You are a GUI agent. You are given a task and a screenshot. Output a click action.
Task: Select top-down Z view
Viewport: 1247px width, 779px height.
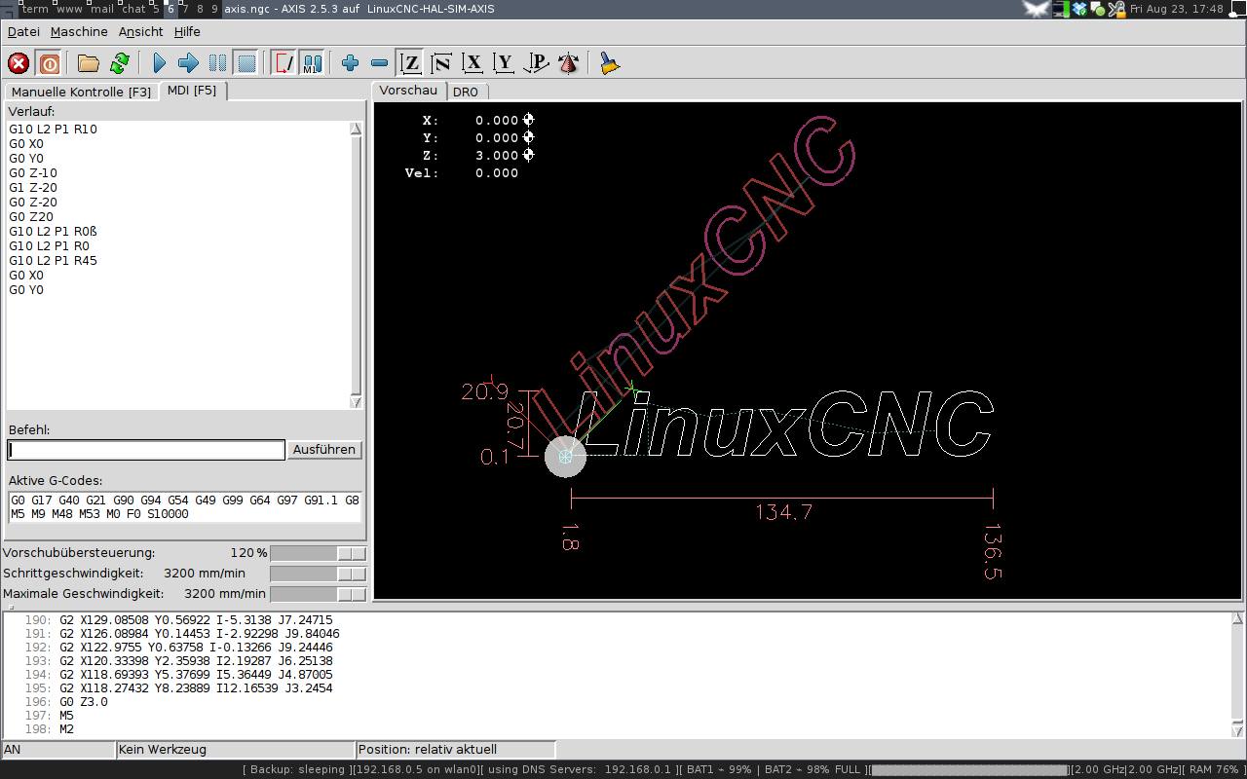point(411,63)
